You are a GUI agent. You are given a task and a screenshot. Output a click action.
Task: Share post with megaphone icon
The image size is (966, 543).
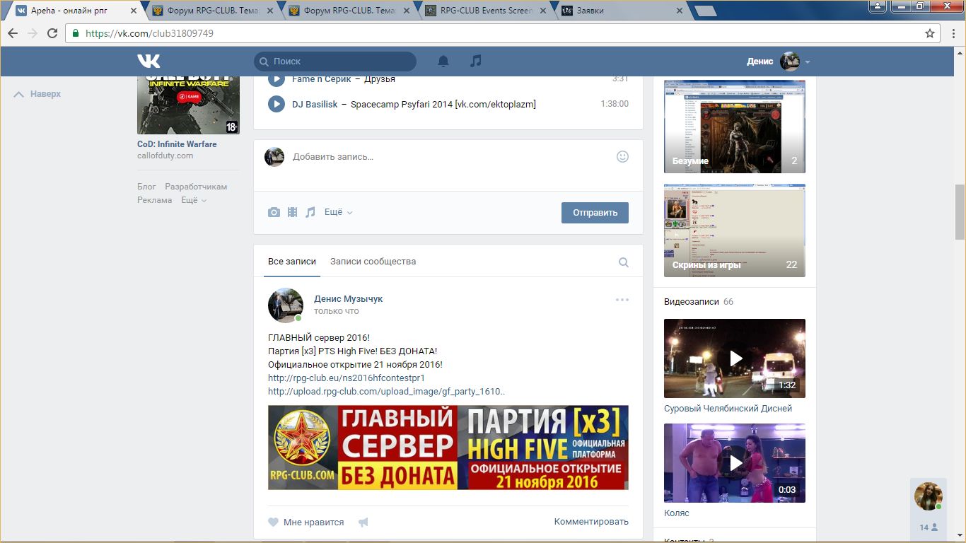(x=363, y=522)
